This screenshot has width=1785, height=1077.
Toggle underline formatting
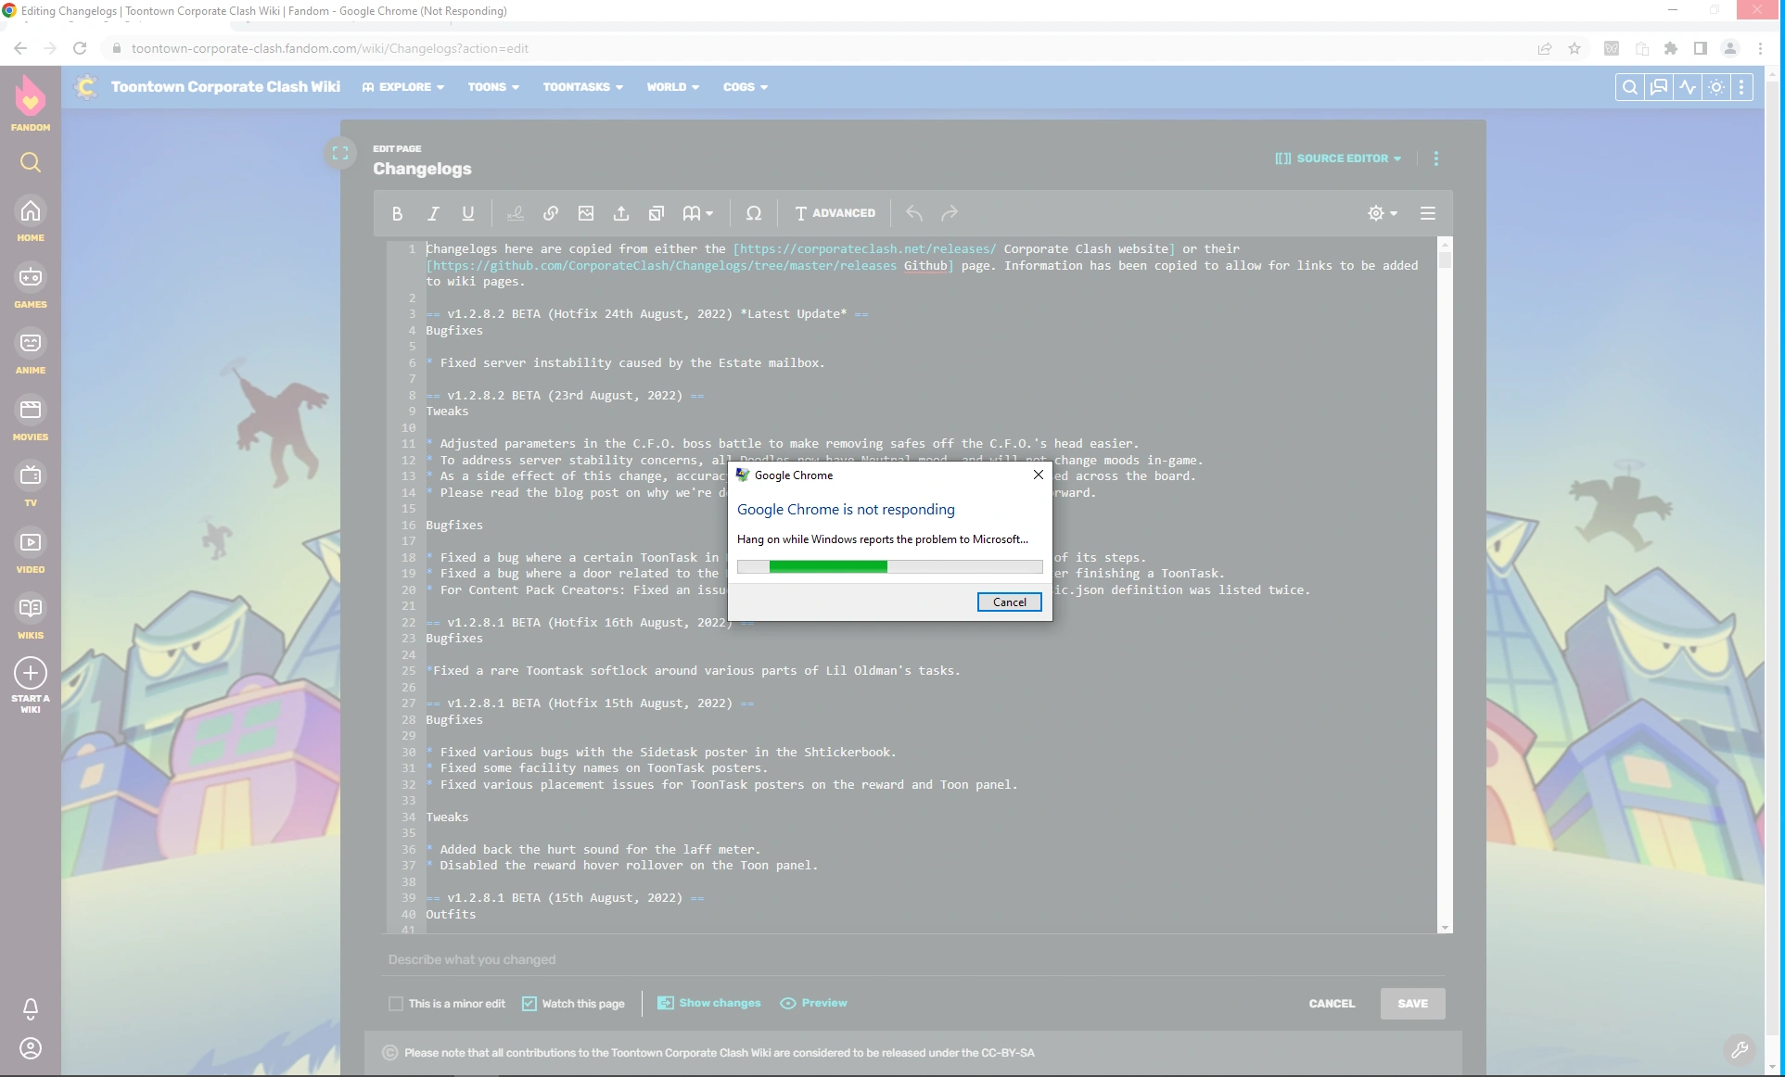pyautogui.click(x=467, y=213)
